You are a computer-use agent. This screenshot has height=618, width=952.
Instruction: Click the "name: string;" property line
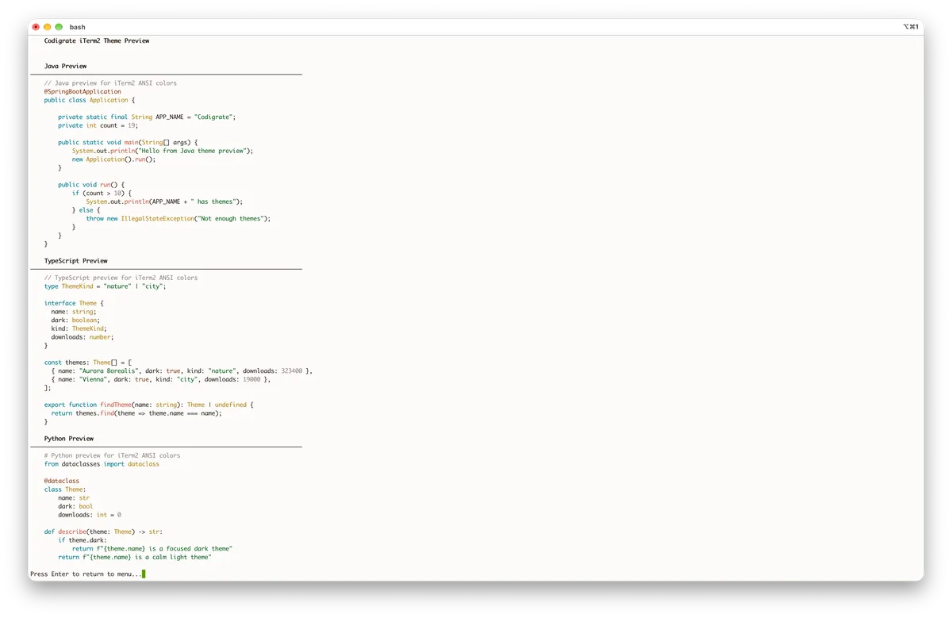click(74, 312)
